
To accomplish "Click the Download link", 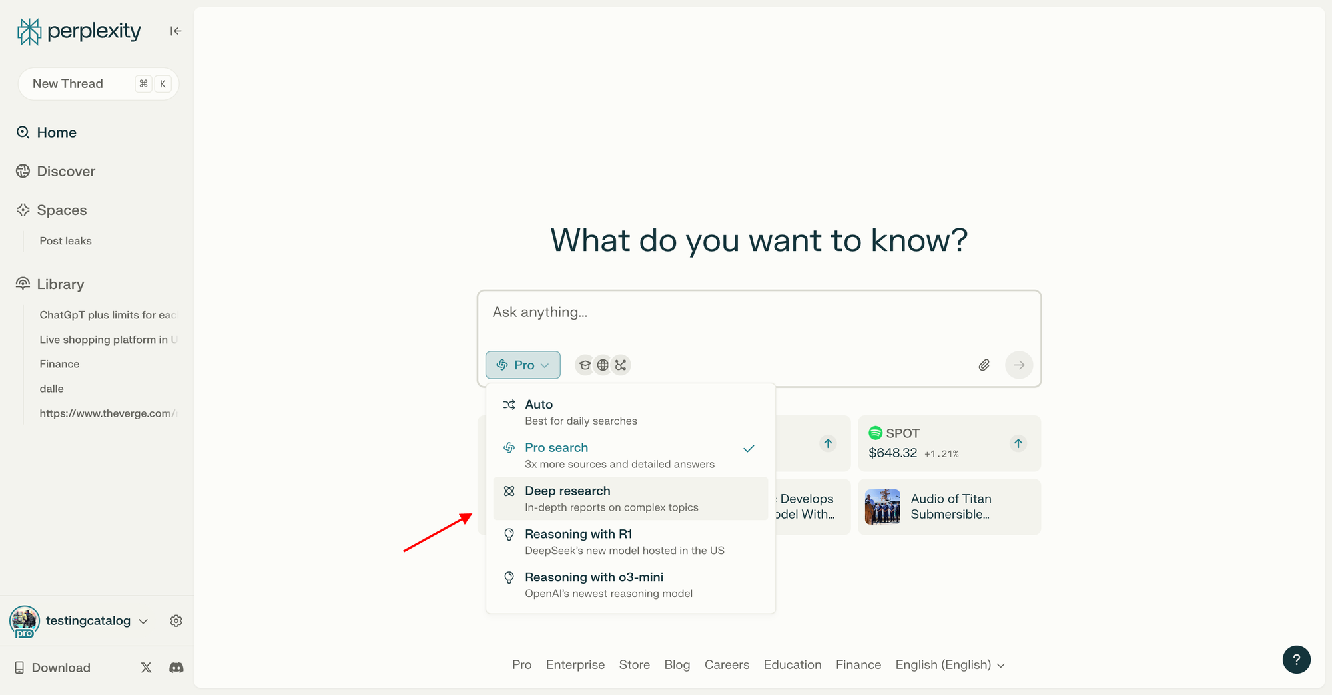I will pos(53,668).
